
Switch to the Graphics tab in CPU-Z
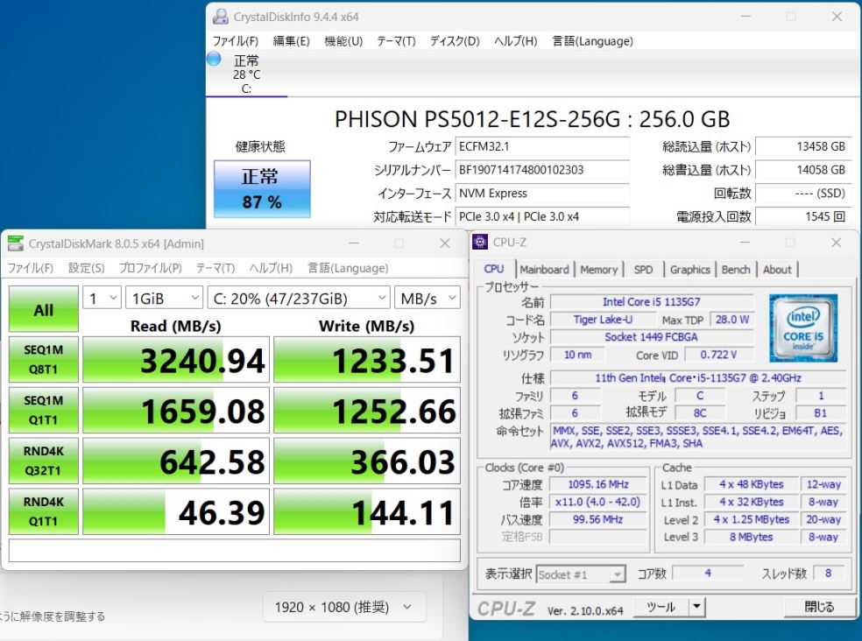tap(690, 270)
